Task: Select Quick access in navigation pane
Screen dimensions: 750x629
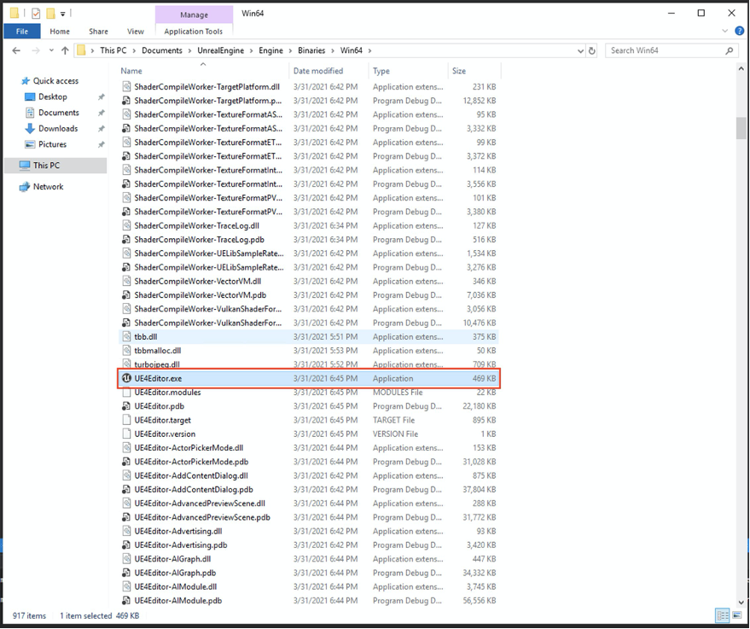Action: click(x=55, y=81)
